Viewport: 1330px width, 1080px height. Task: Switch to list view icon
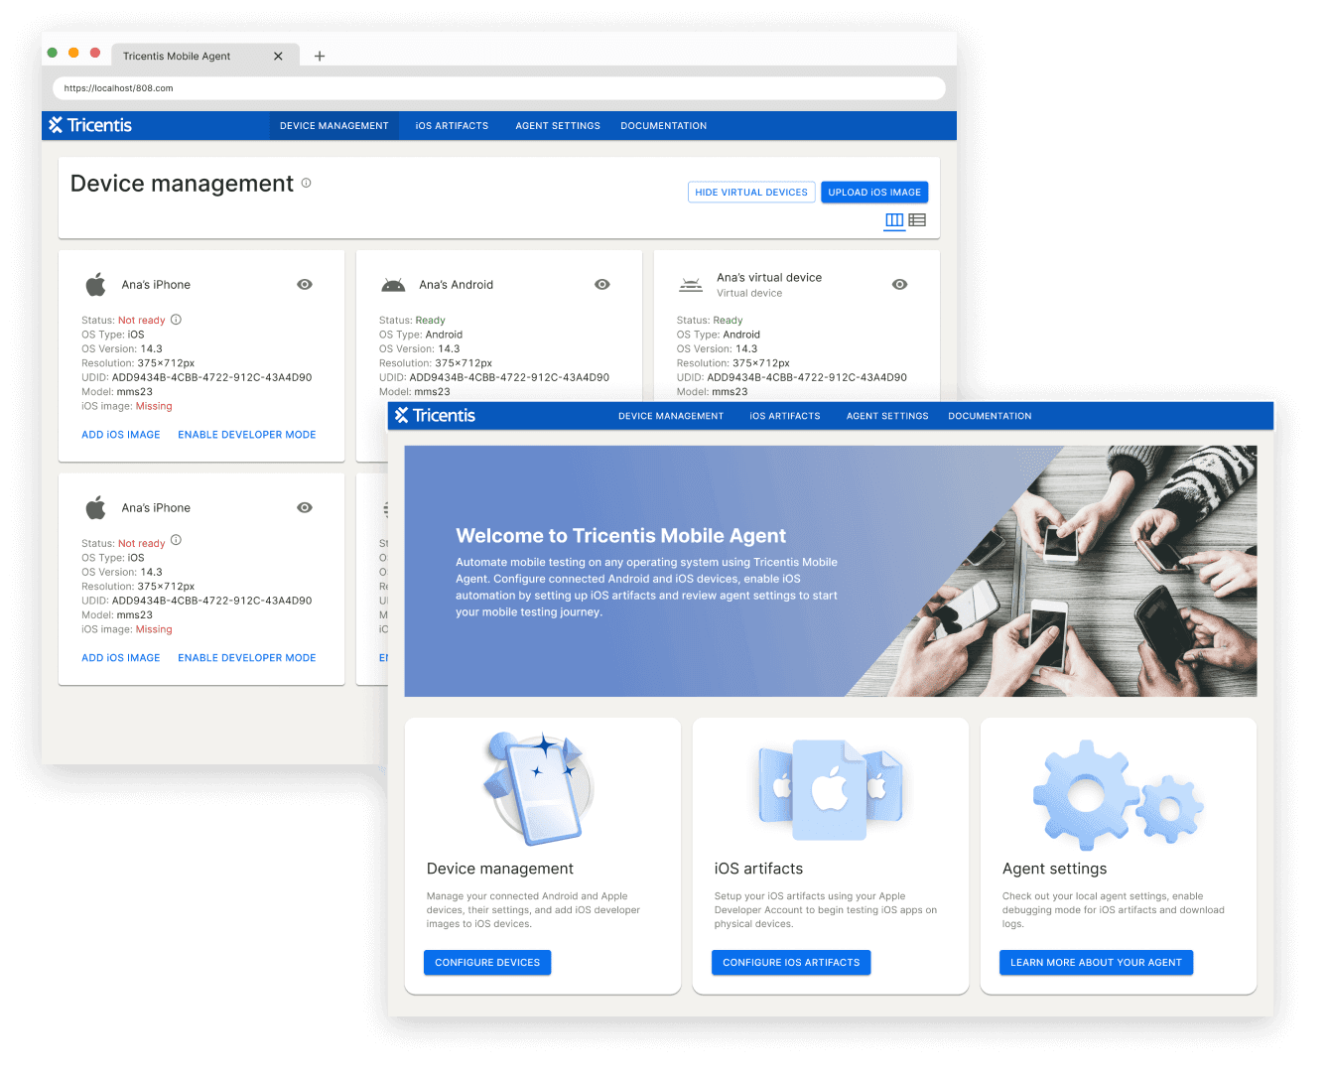pyautogui.click(x=917, y=220)
